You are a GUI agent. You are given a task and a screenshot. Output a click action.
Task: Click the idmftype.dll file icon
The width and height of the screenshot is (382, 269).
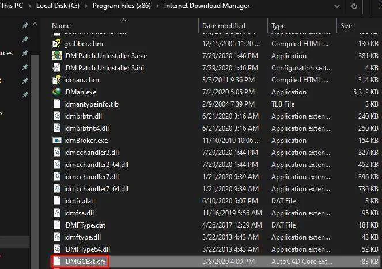pos(57,237)
